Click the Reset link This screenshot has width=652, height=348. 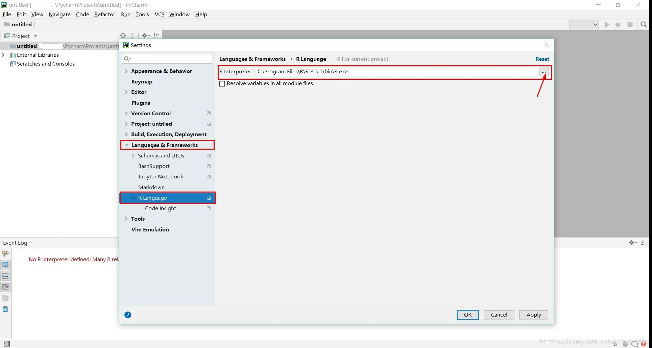point(542,59)
